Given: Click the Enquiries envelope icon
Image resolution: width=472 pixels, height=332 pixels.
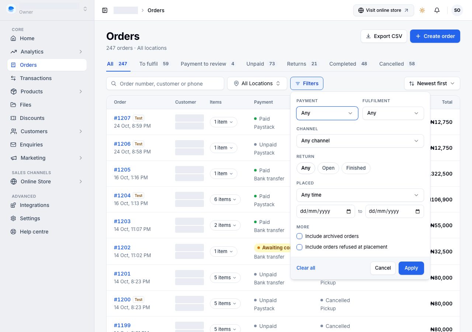Looking at the screenshot, I should 13,145.
